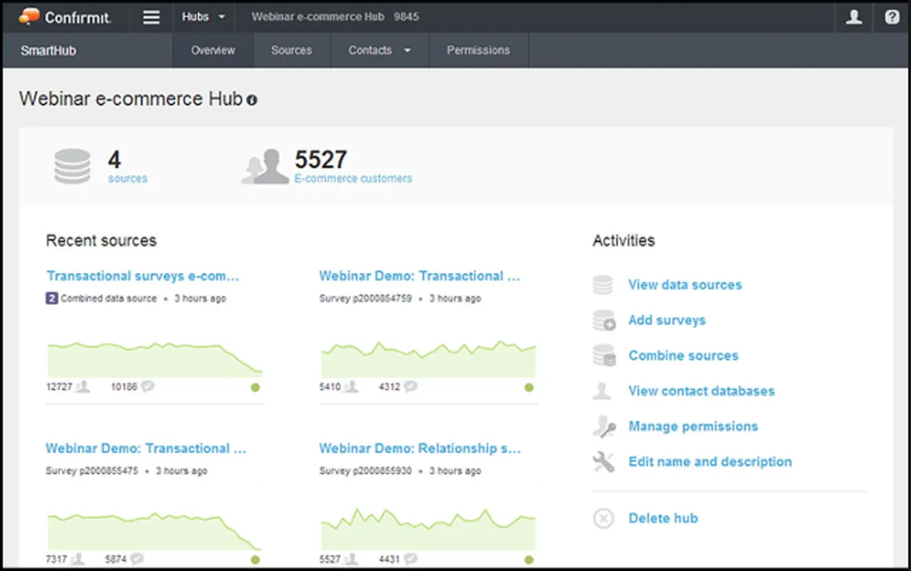Click green status dot of Survey p2000854759 card
The height and width of the screenshot is (571, 911).
click(528, 387)
